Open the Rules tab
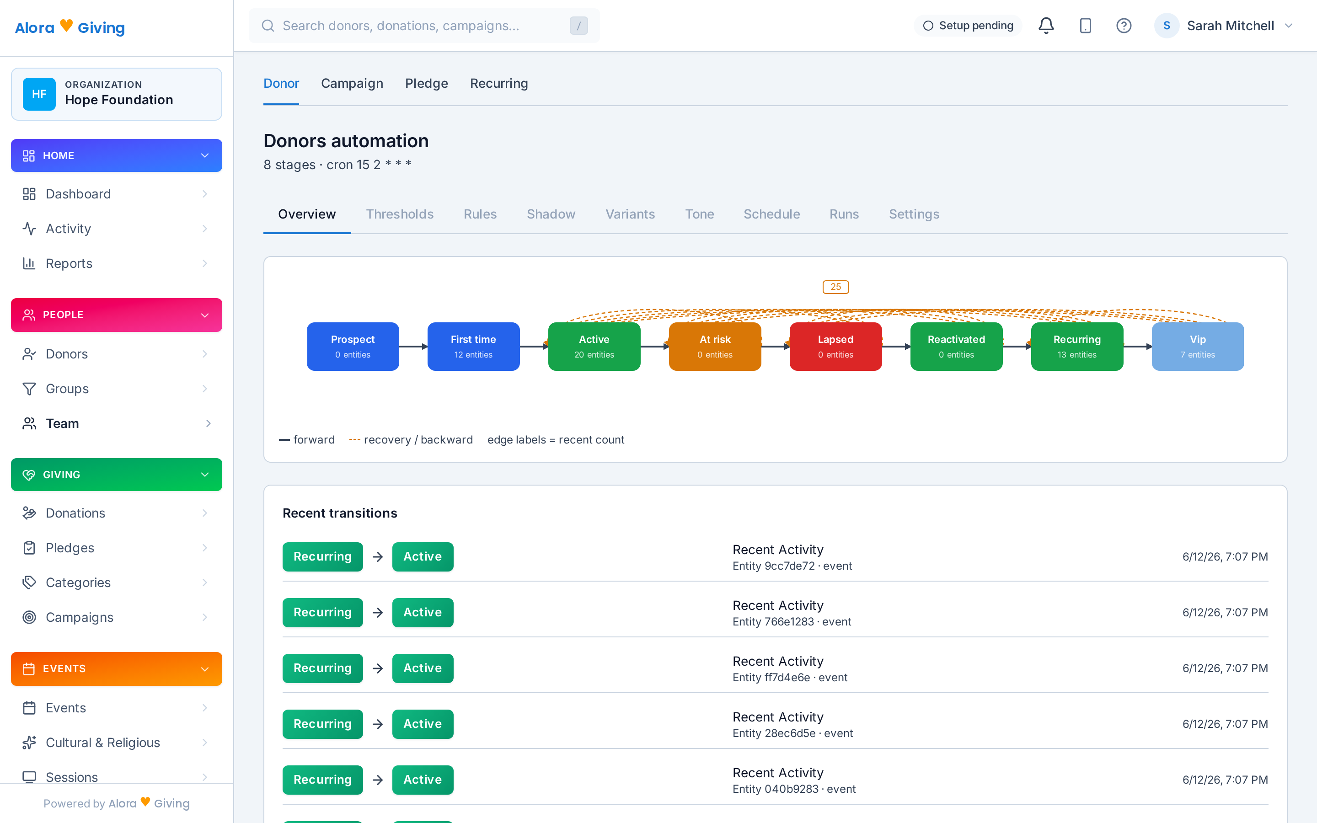This screenshot has width=1317, height=823. [480, 214]
